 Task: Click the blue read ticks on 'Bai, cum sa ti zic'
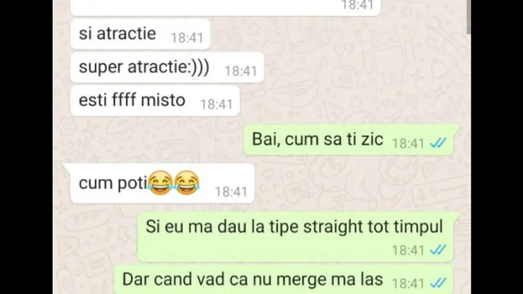coord(438,143)
